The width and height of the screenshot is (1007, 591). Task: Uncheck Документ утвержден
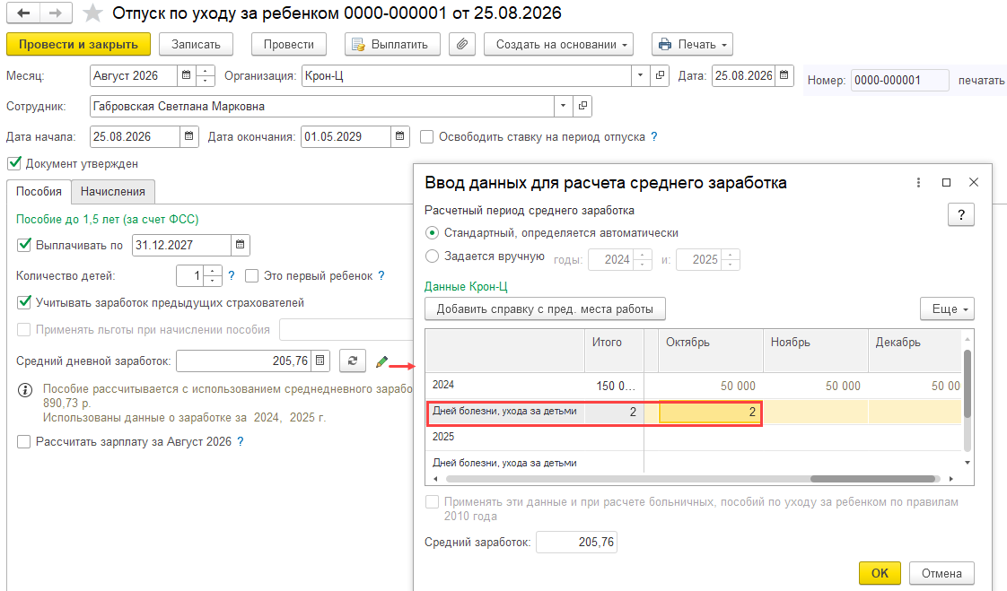[14, 163]
